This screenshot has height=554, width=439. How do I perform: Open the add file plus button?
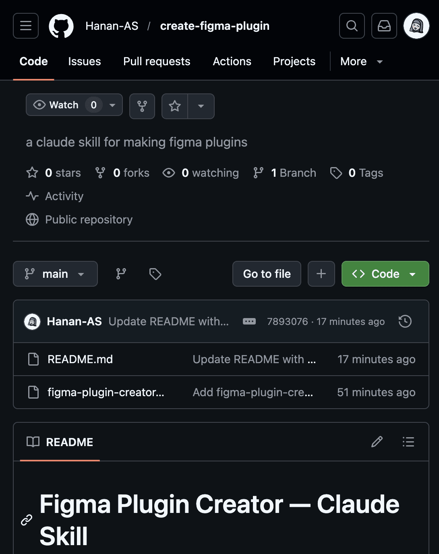[x=321, y=274]
